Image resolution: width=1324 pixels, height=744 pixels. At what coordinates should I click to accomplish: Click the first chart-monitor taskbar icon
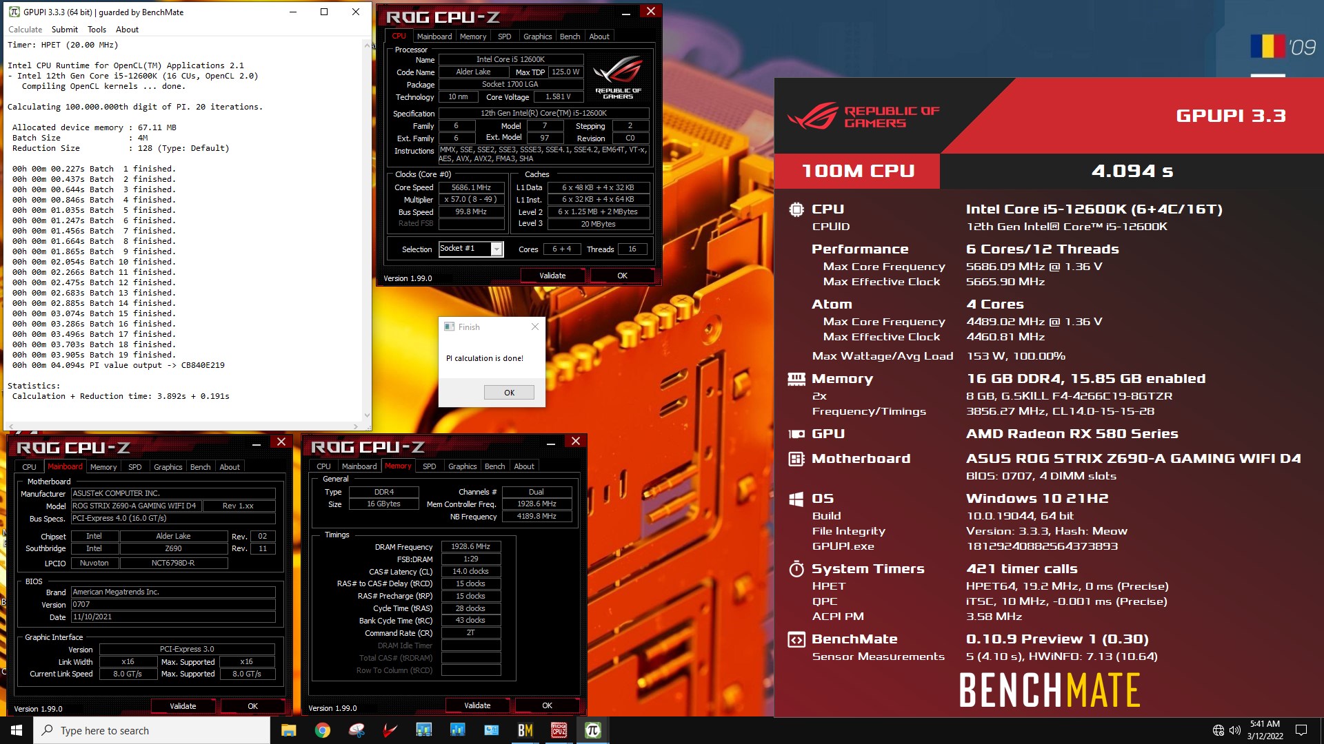click(424, 730)
